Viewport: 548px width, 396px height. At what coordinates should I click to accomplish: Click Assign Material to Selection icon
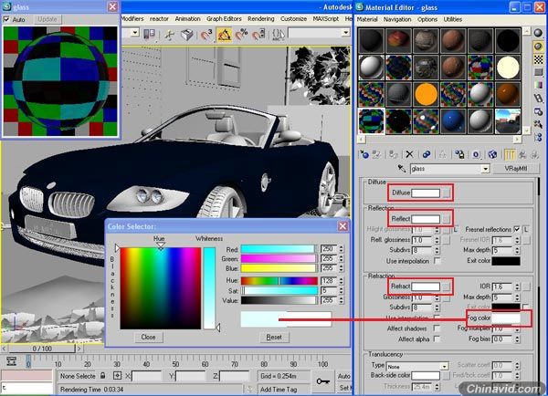394,154
